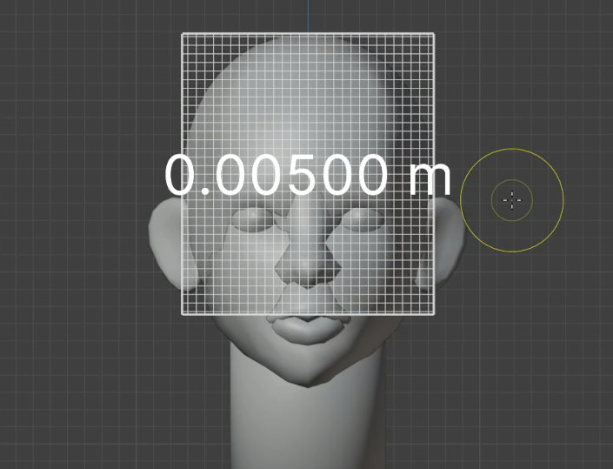Click the neck of the head model
Viewport: 613px width, 469px height.
[307, 407]
